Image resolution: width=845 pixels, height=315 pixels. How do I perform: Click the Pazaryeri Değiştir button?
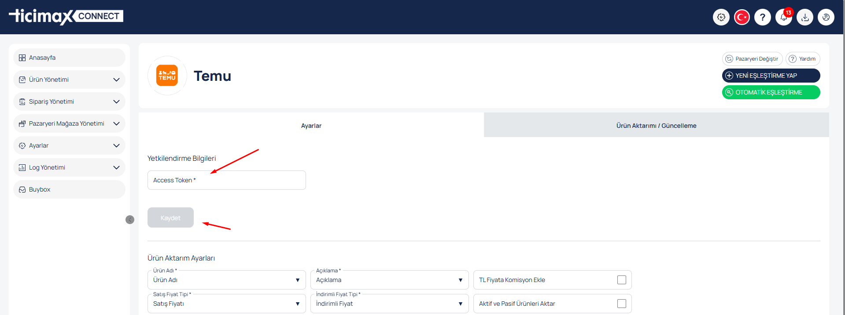752,59
